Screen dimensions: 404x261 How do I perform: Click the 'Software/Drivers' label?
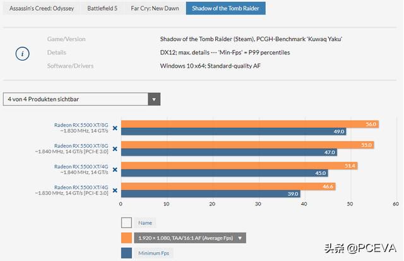(70, 66)
